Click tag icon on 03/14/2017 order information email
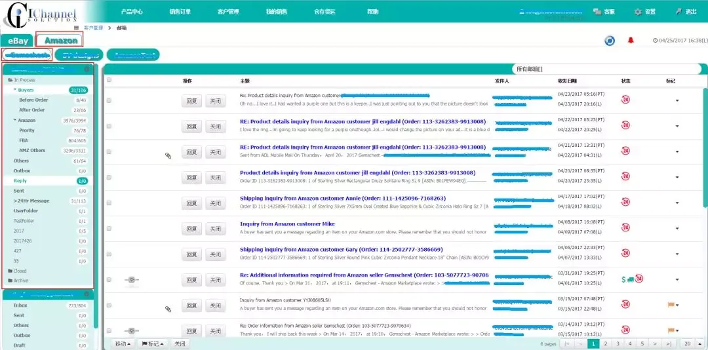This screenshot has width=708, height=350. coord(131,331)
